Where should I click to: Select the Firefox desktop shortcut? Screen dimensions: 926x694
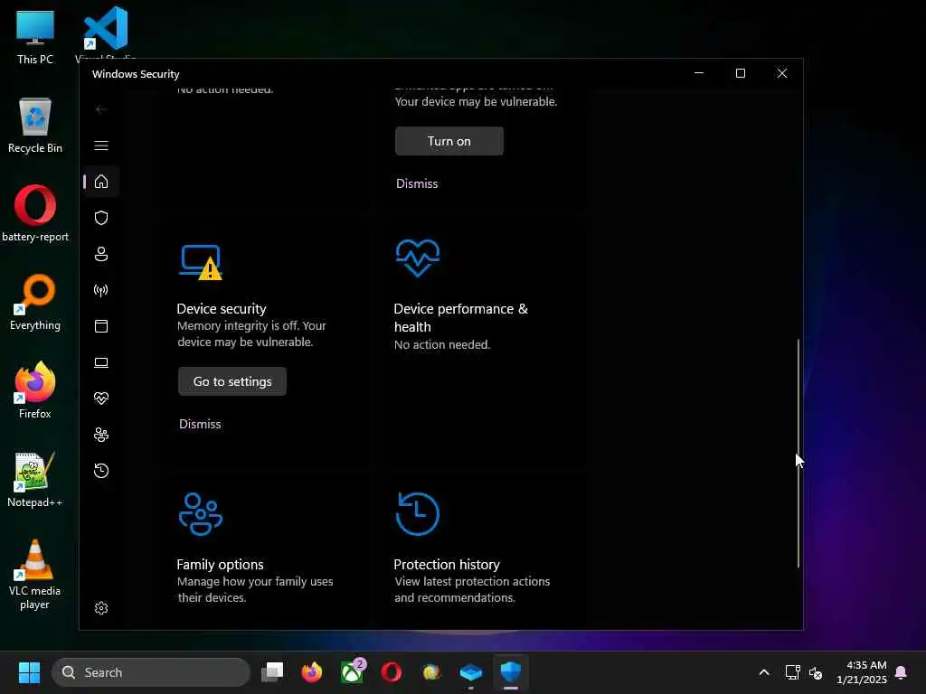(x=35, y=390)
